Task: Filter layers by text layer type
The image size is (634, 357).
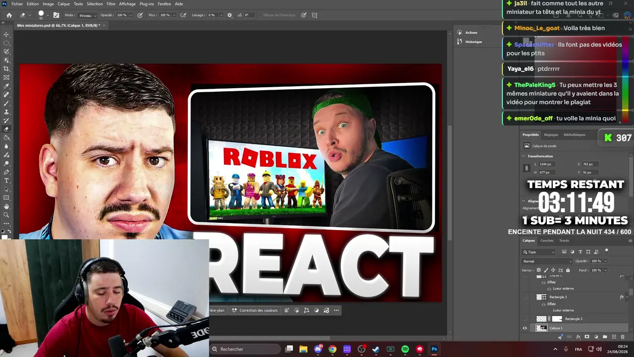Action: [x=581, y=252]
